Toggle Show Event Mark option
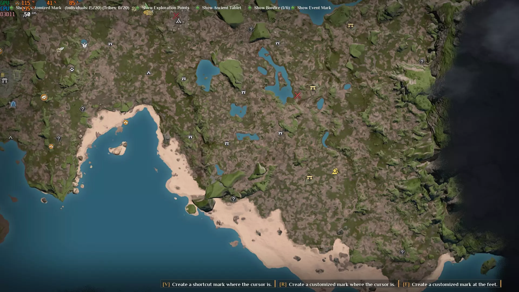Screen dimensions: 519x292 (293, 8)
